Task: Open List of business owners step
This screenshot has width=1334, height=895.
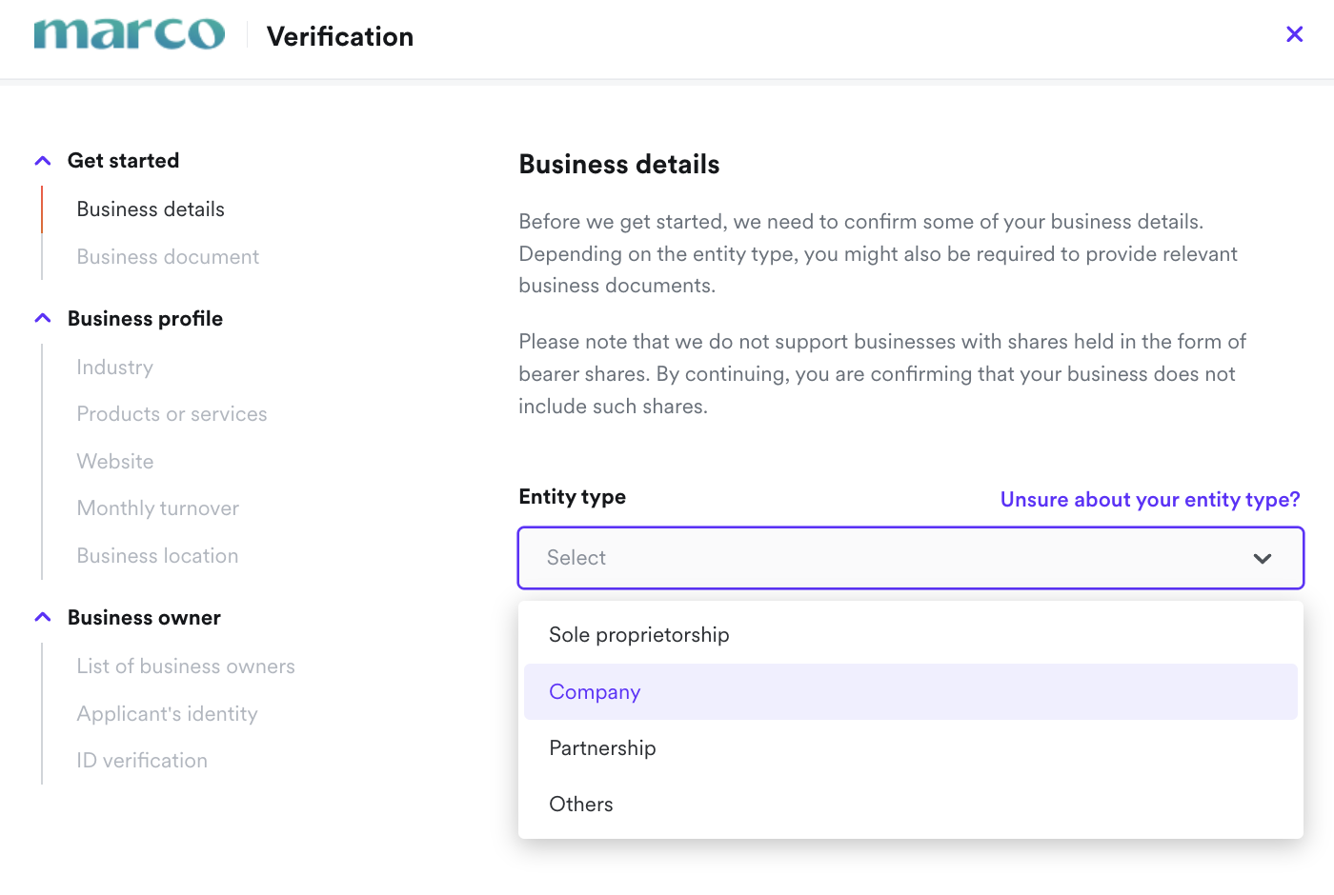Action: pos(186,666)
